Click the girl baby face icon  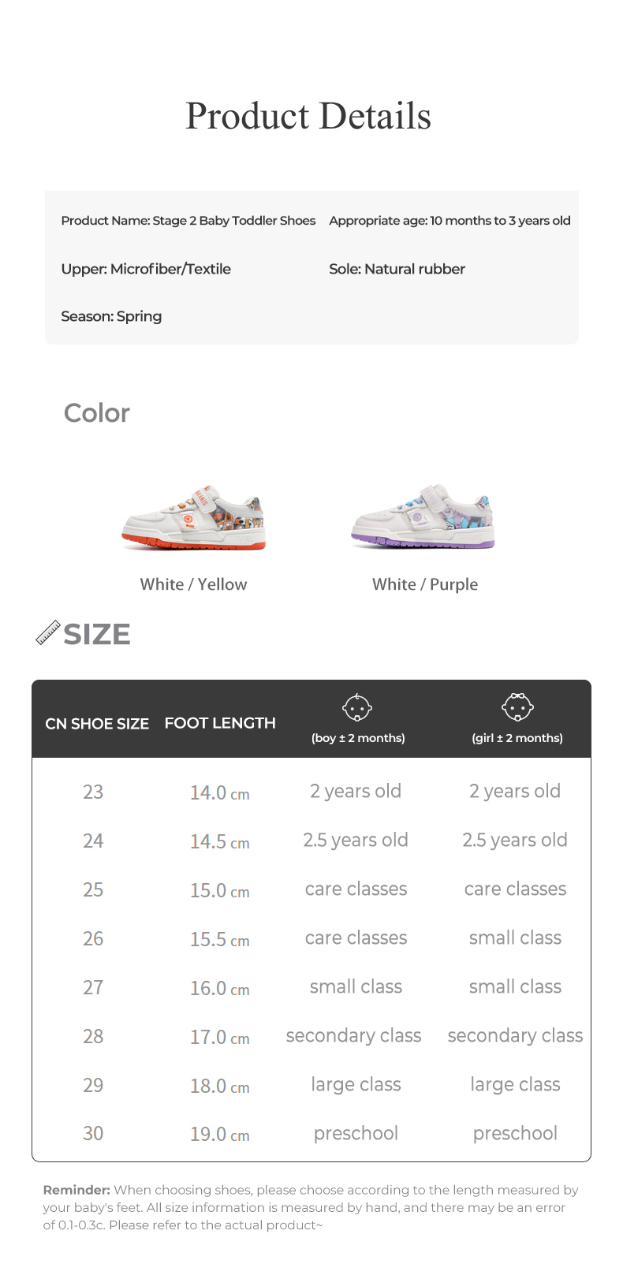(x=517, y=707)
